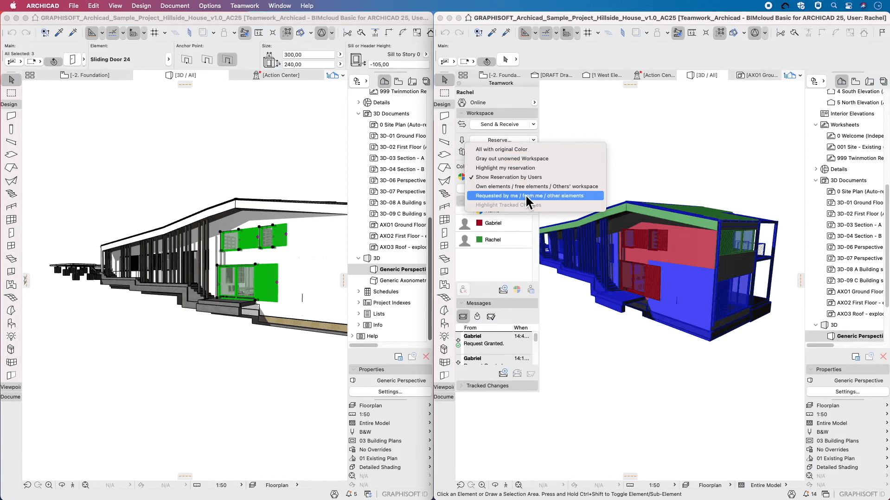The image size is (890, 500).
Task: Click the tab overview grid icon in left window
Action: pos(30,75)
